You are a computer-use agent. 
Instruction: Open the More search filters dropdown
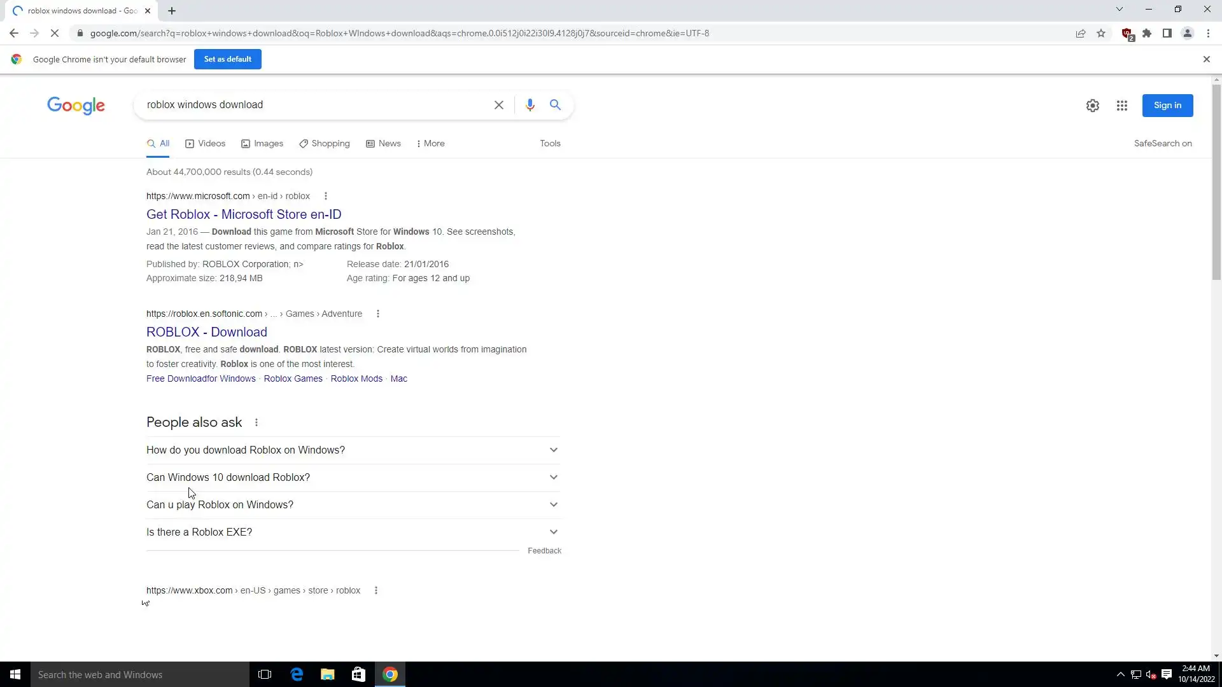click(431, 144)
